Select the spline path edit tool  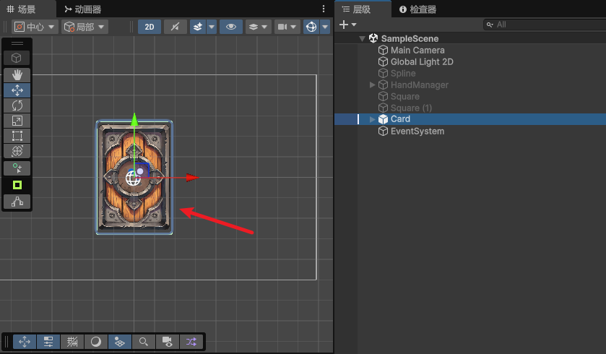[x=17, y=202]
